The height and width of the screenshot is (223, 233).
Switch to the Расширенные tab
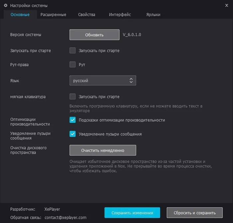click(53, 15)
